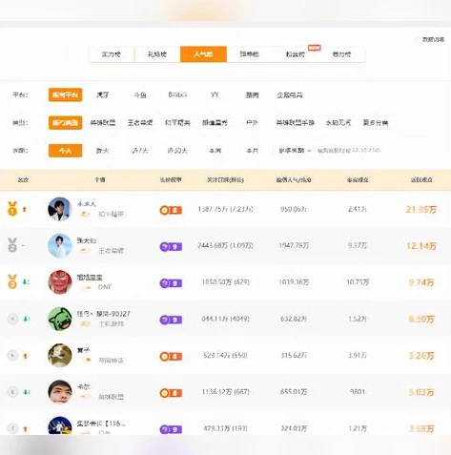Viewport: 451px width, 455px height.
Task: Filter the platform by Bilibili
Action: click(x=177, y=94)
